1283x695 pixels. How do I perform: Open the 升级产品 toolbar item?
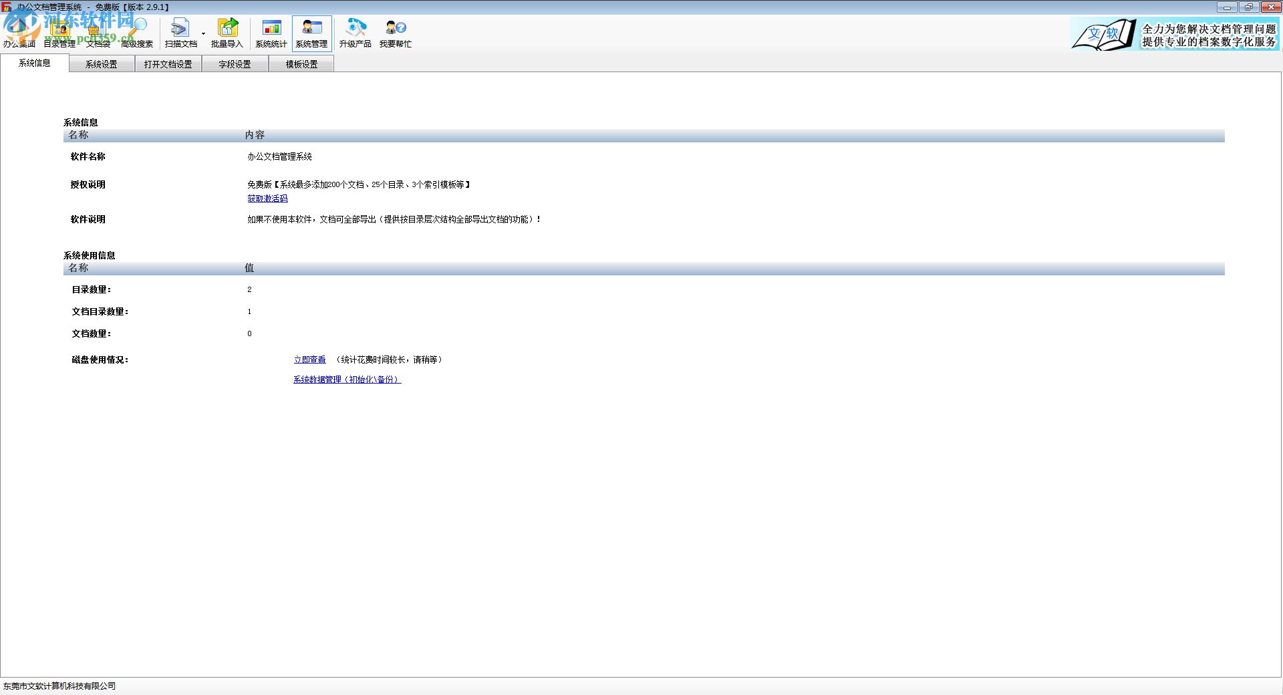click(x=355, y=33)
